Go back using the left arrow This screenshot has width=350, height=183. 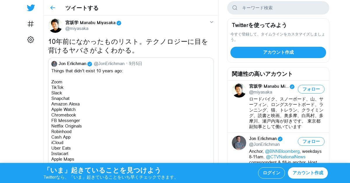coord(52,8)
